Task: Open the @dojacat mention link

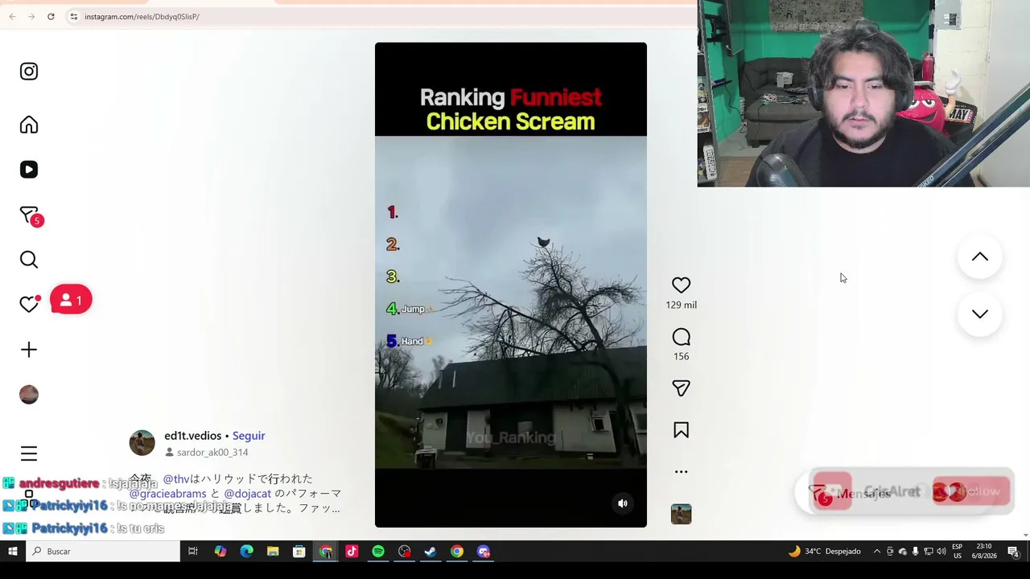Action: click(x=247, y=494)
